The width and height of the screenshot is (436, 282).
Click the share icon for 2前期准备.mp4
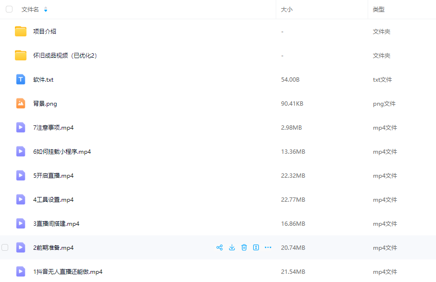[219, 247]
